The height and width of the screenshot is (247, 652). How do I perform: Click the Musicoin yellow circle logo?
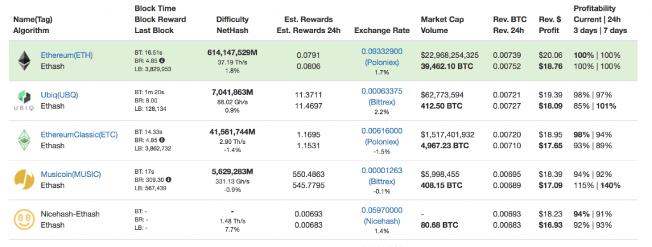tap(24, 180)
